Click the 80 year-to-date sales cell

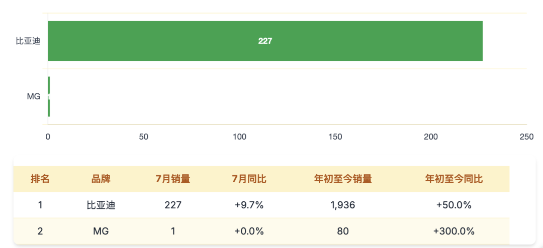click(x=343, y=231)
